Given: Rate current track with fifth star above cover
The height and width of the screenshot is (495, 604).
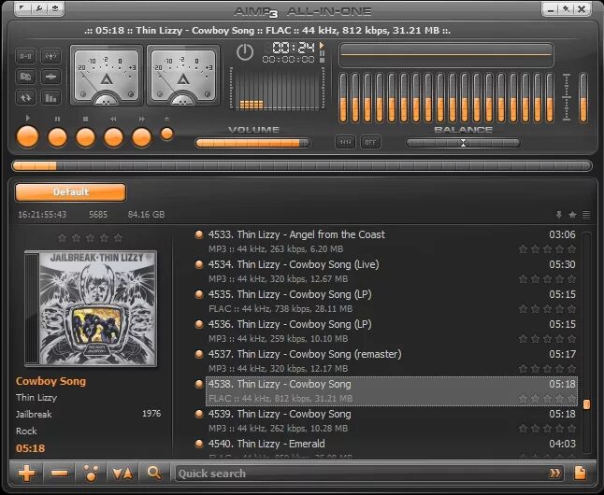Looking at the screenshot, I should point(118,238).
